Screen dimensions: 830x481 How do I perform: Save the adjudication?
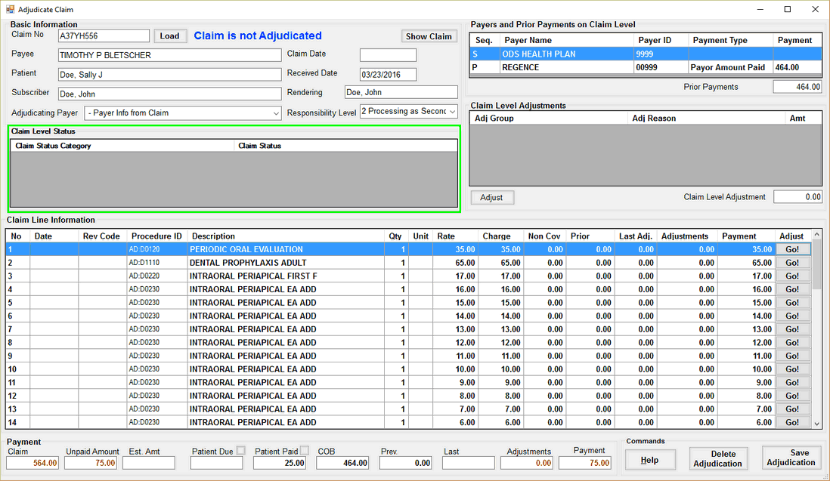tap(791, 458)
